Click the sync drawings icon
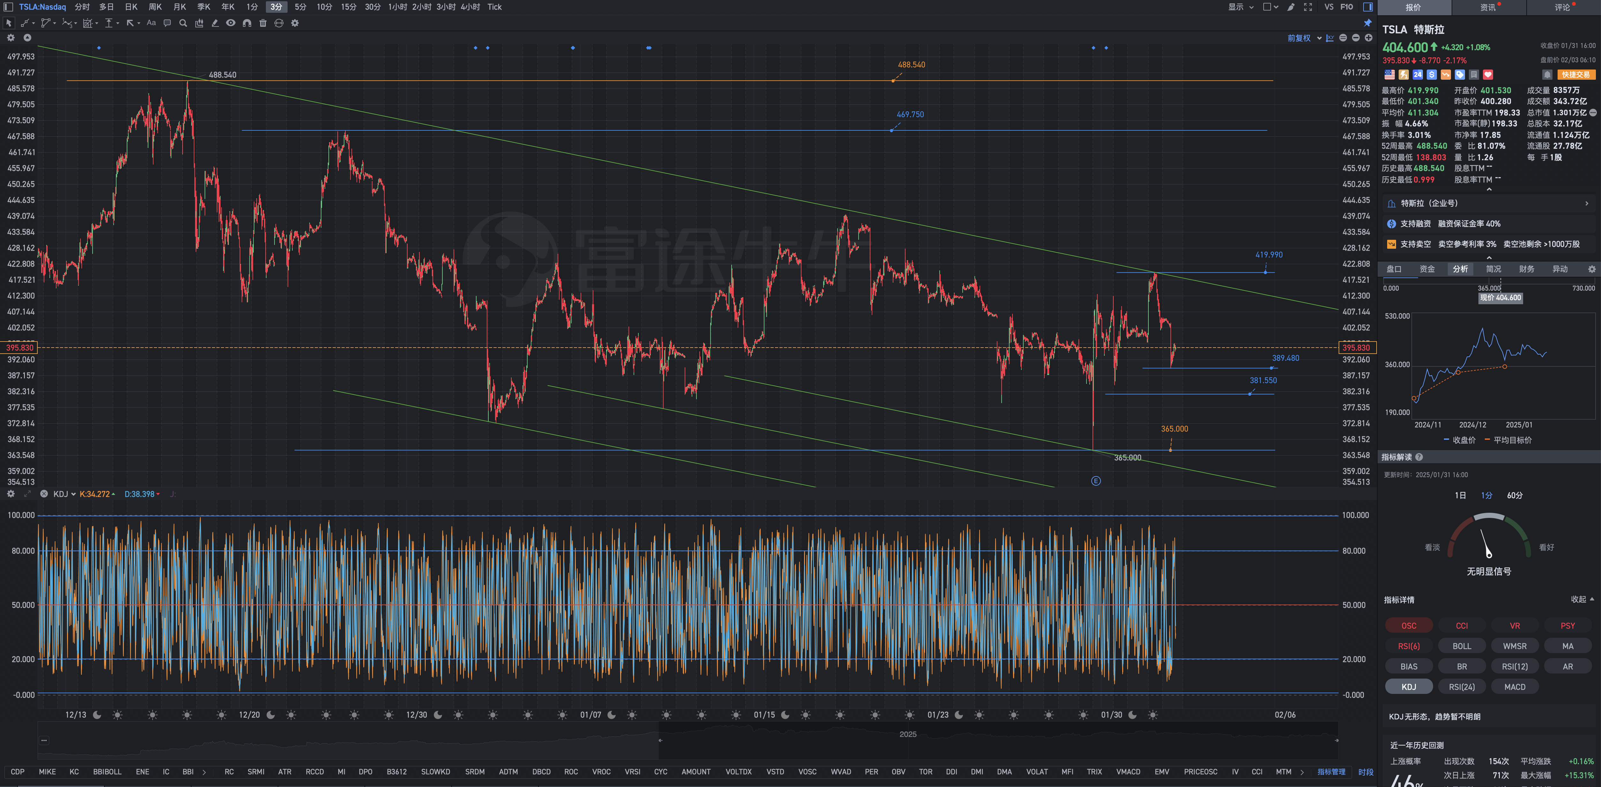Viewport: 1601px width, 787px height. click(279, 23)
